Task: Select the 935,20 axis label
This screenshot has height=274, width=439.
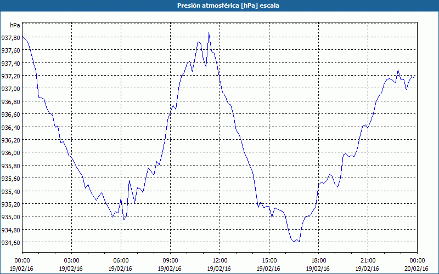Action: pos(10,204)
